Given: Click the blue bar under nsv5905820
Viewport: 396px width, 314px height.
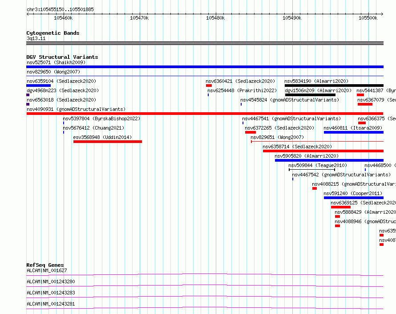Looking at the screenshot, I should point(329,160).
